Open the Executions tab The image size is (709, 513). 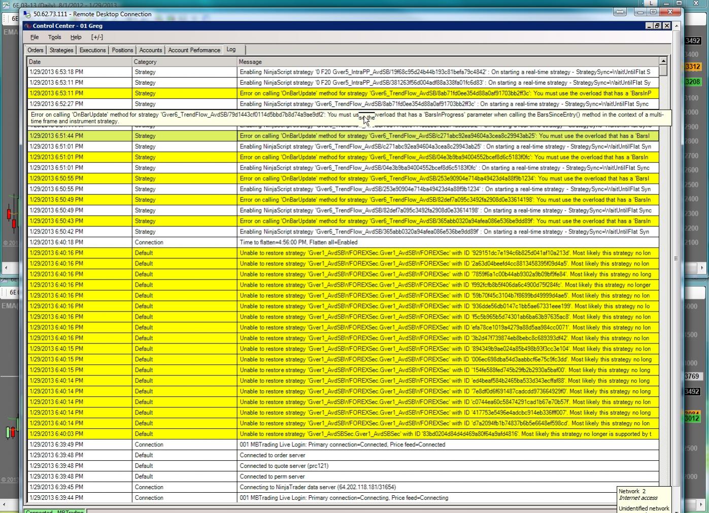click(x=93, y=50)
